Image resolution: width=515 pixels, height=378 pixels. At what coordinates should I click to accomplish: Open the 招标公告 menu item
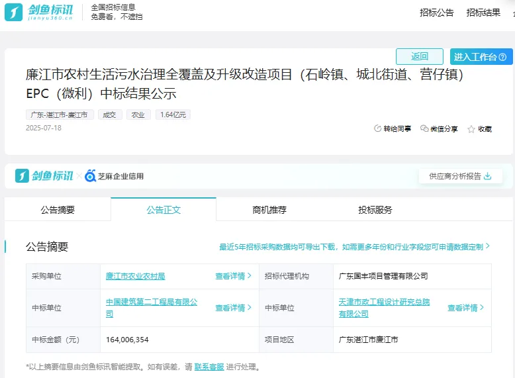(437, 13)
